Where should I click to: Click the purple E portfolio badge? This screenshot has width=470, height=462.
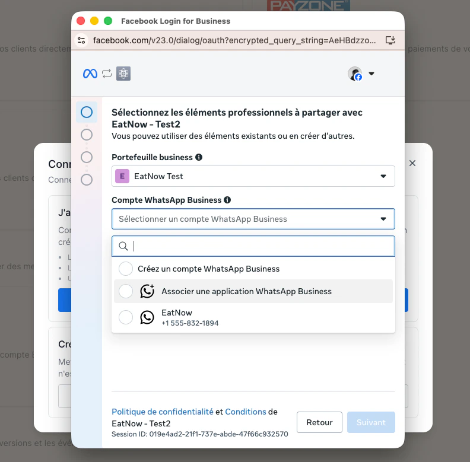122,176
